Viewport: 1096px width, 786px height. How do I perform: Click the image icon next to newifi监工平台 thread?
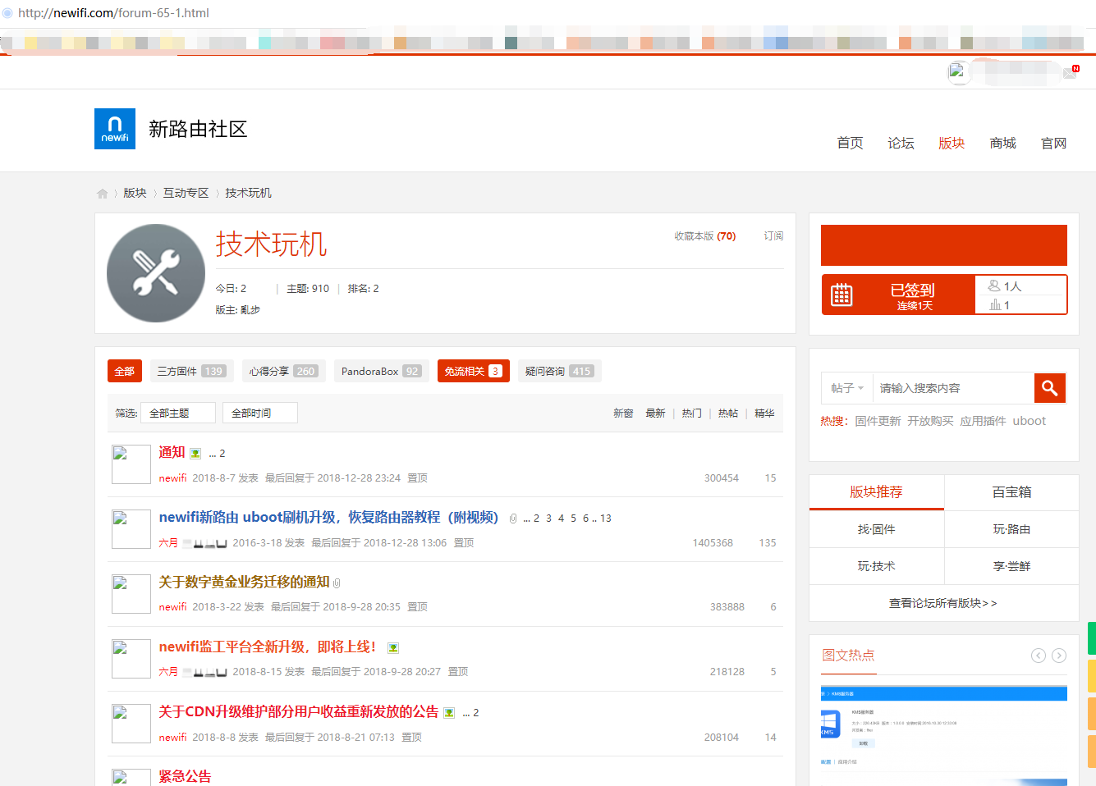click(393, 648)
